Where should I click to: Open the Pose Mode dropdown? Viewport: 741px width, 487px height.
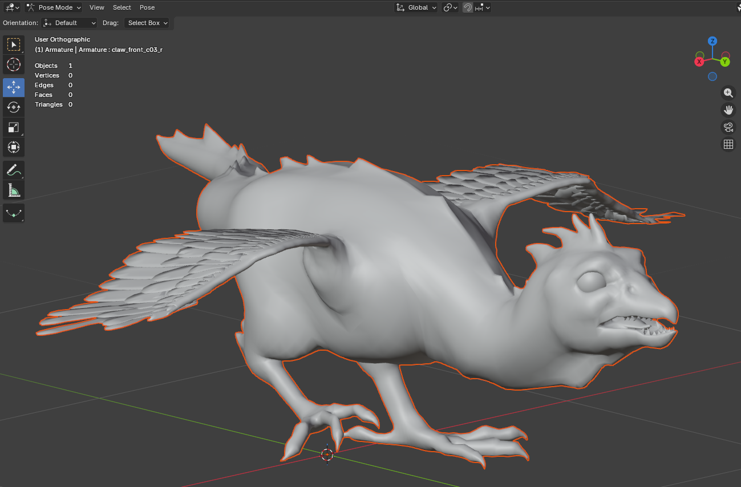(54, 7)
